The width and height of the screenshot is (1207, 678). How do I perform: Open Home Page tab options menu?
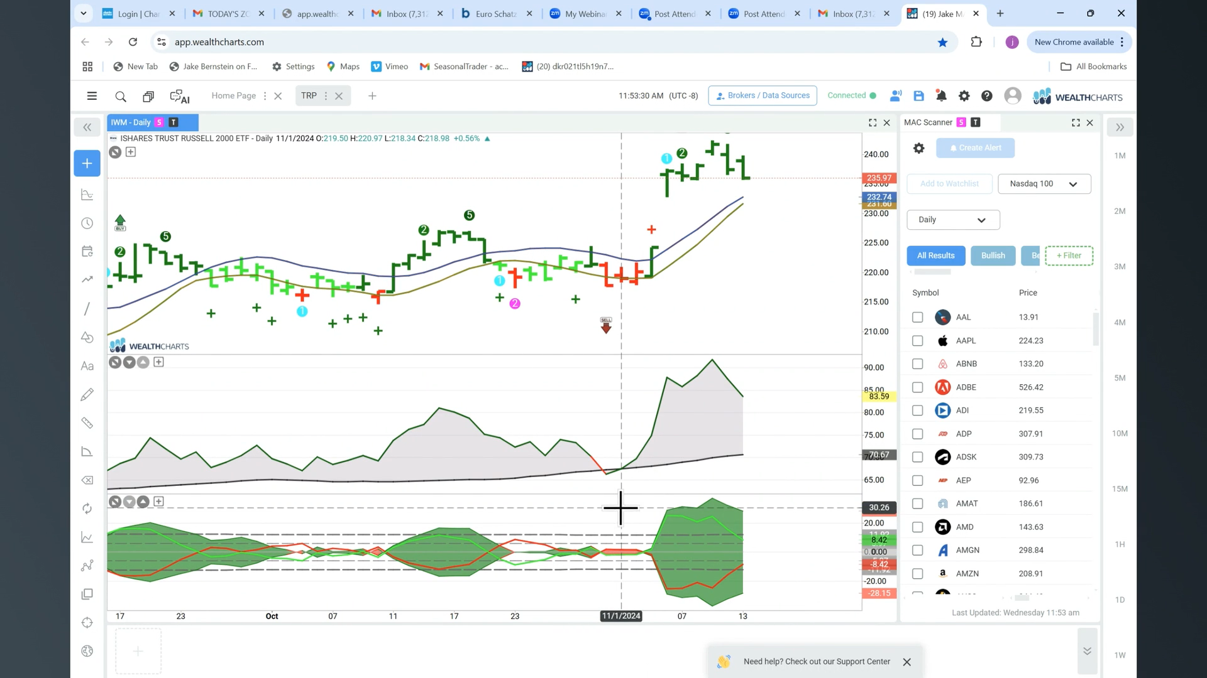[265, 96]
